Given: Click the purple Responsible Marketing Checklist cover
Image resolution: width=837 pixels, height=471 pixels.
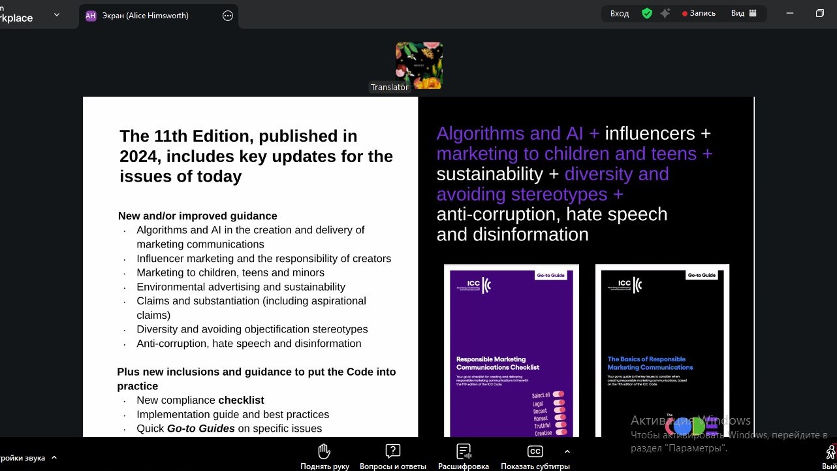Looking at the screenshot, I should click(x=511, y=351).
